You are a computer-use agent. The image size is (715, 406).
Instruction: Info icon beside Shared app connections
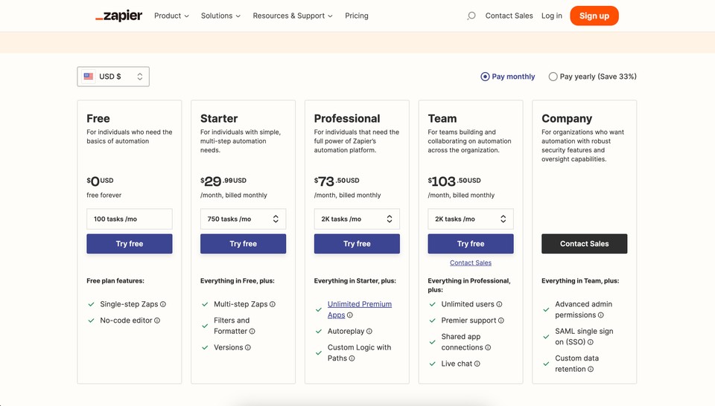pos(488,347)
